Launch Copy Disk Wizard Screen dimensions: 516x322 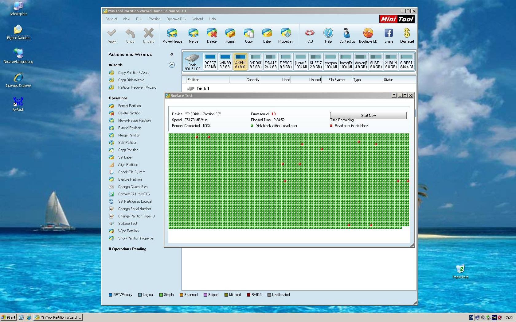coord(131,80)
